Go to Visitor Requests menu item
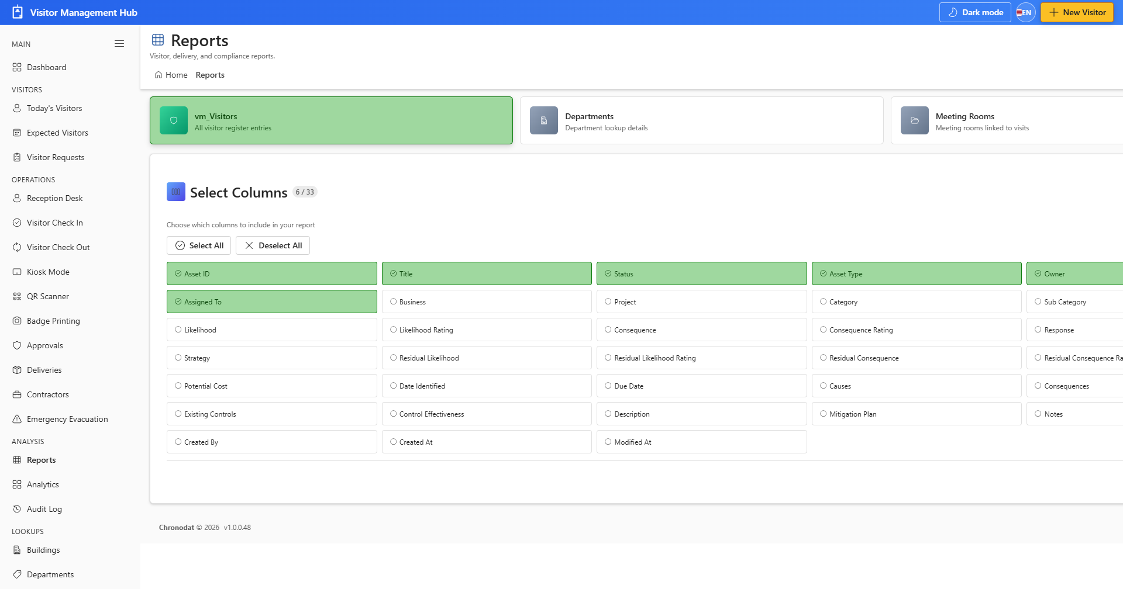 coord(70,157)
